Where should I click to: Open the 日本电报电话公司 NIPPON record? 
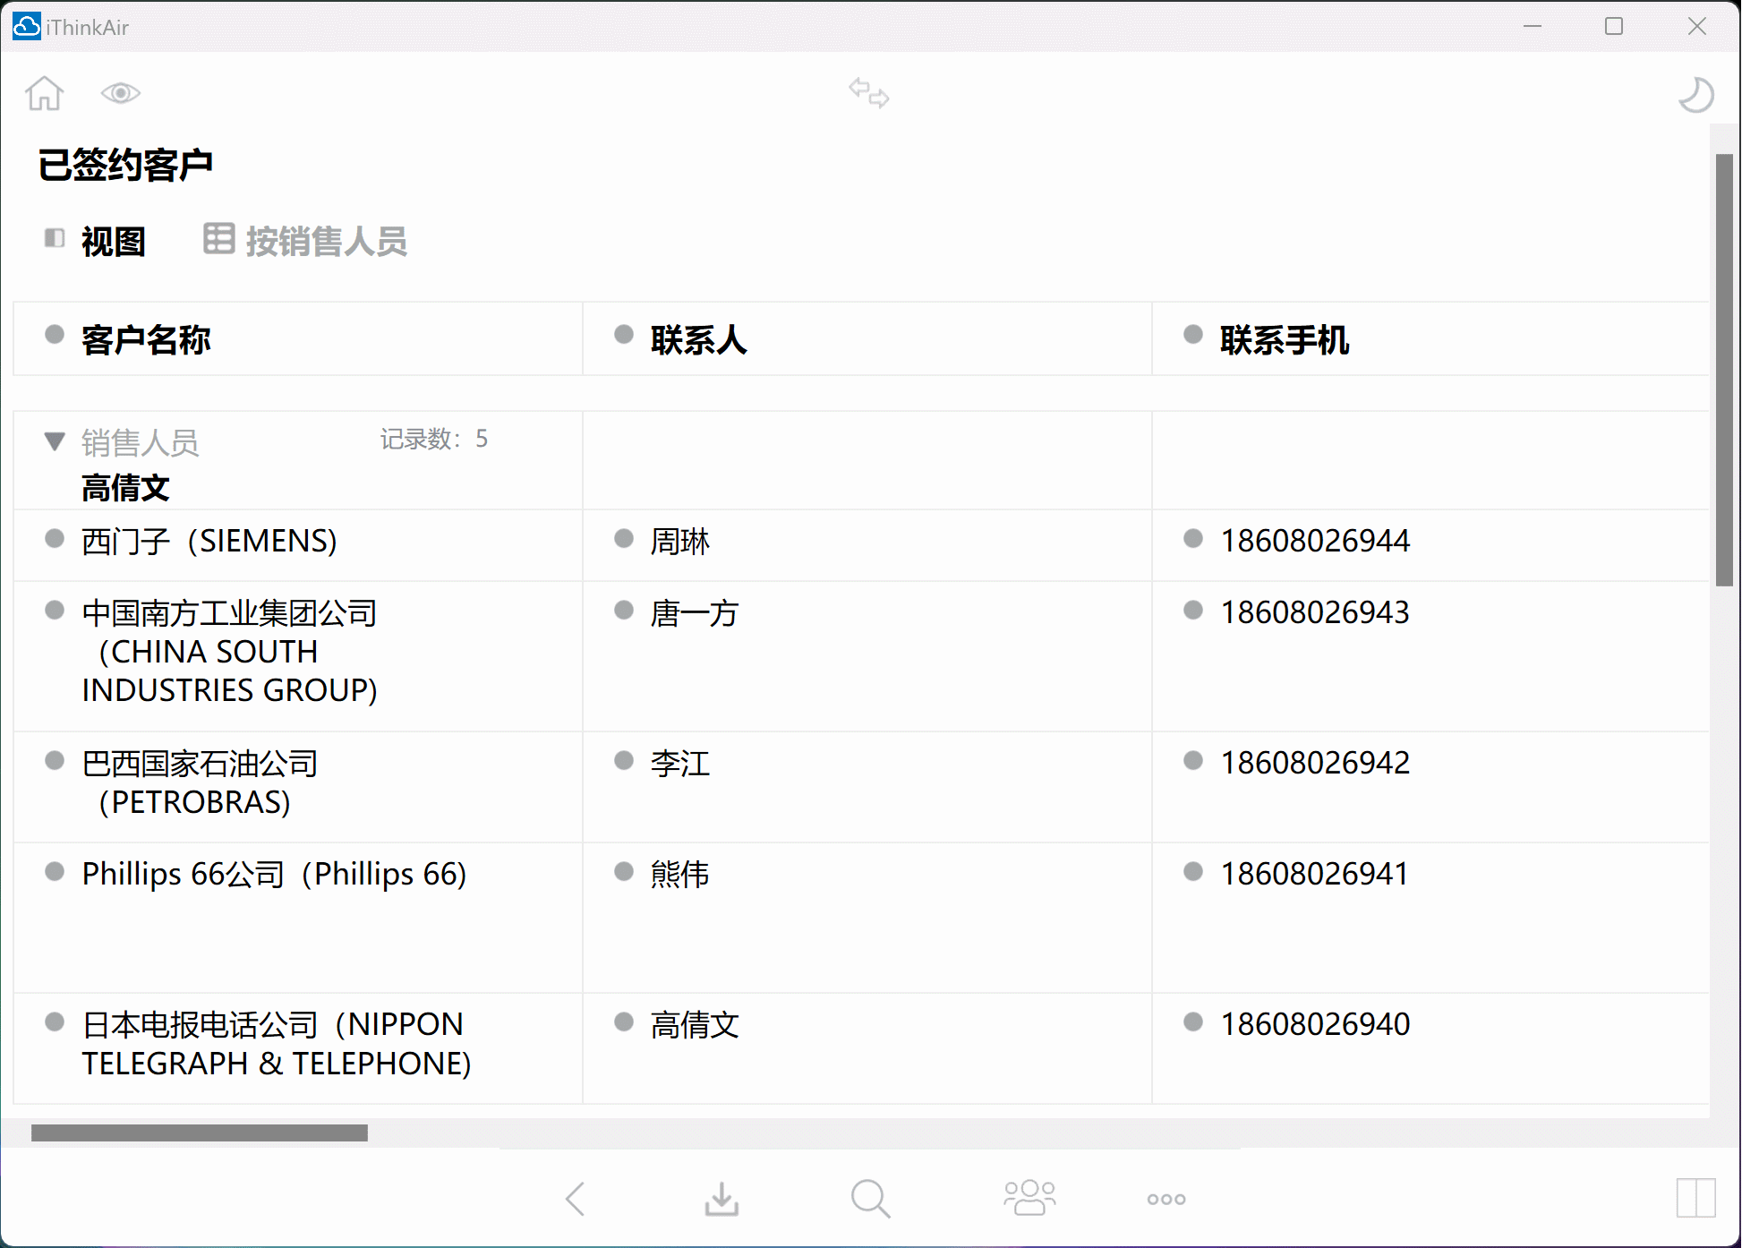coord(277,1044)
